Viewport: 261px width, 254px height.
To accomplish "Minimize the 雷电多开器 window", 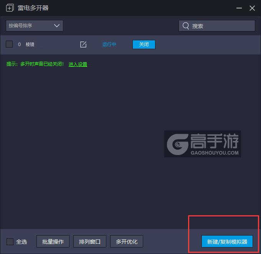I will [x=239, y=8].
